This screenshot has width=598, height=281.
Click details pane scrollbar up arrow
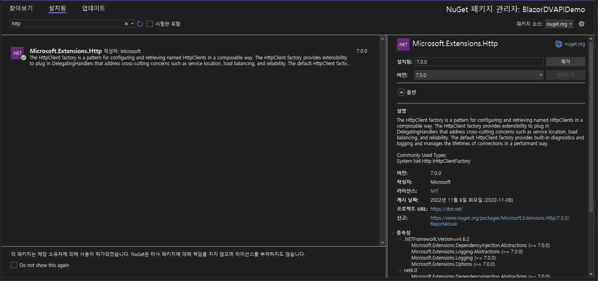[591, 38]
